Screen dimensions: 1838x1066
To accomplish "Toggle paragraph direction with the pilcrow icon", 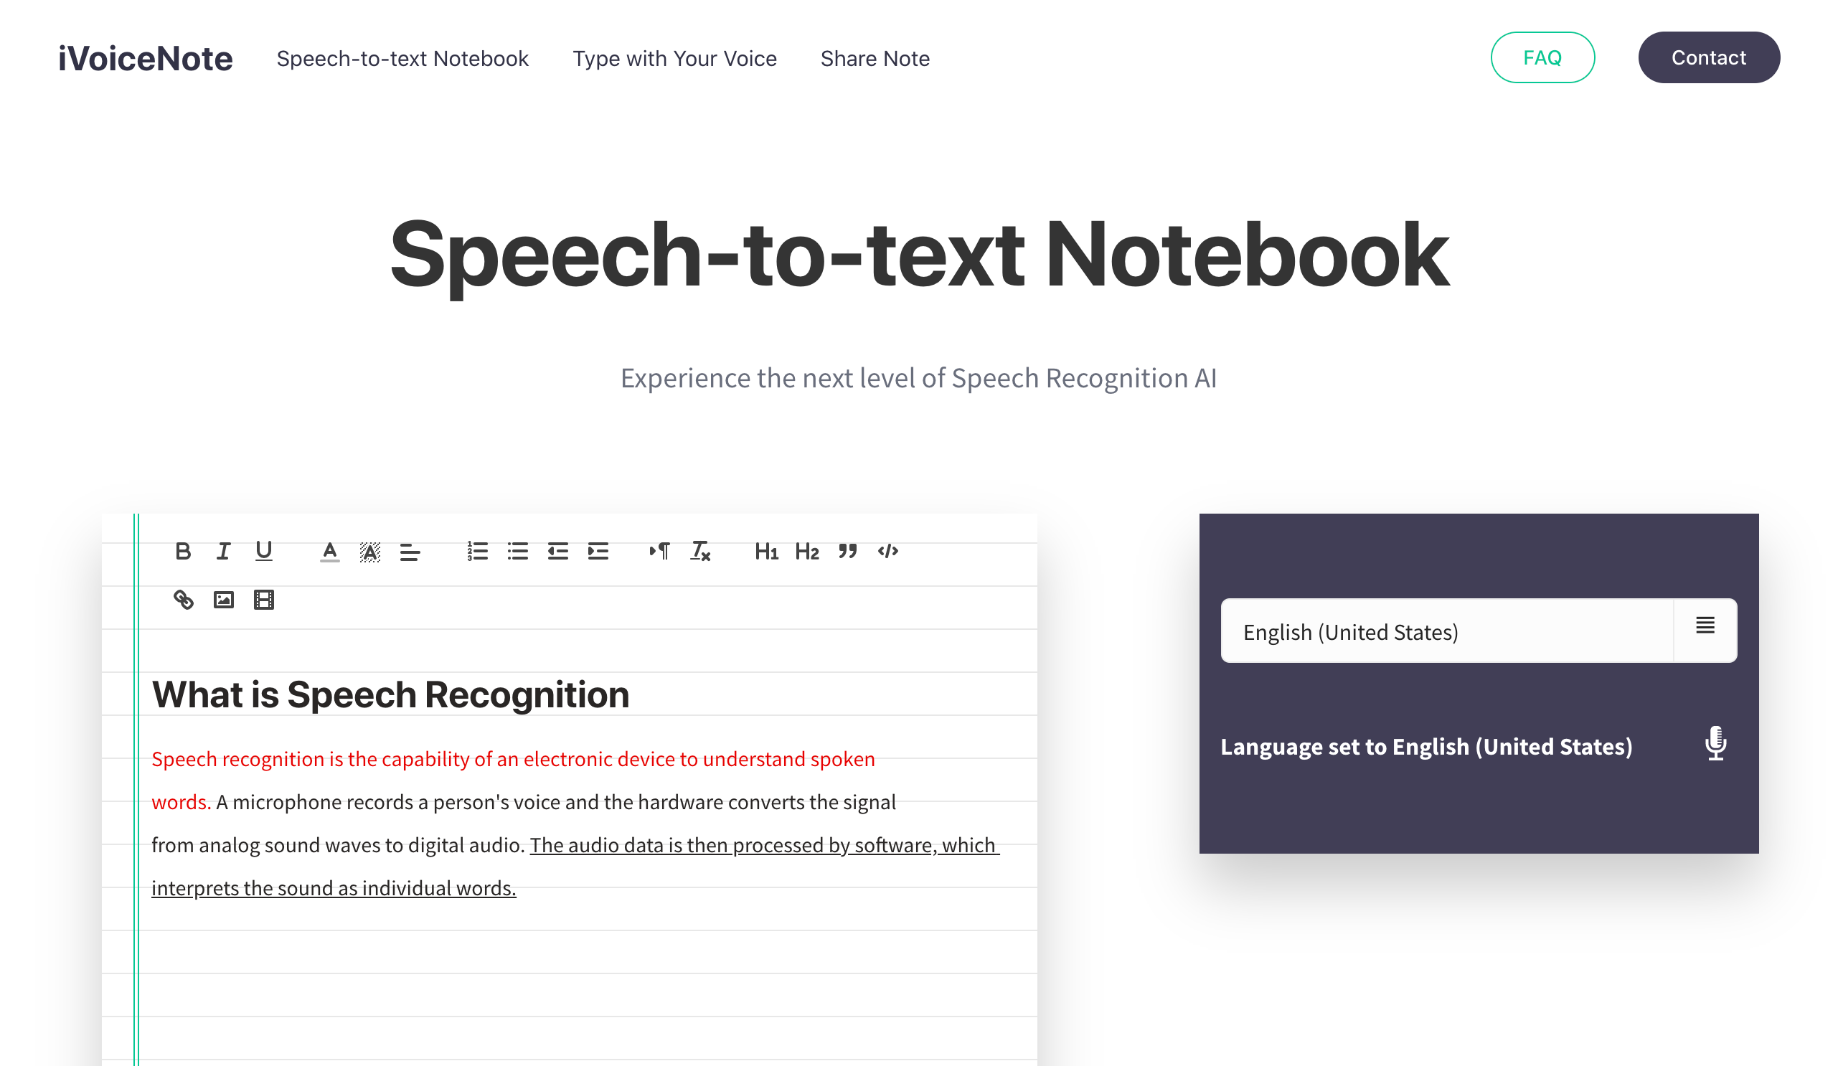I will click(660, 552).
